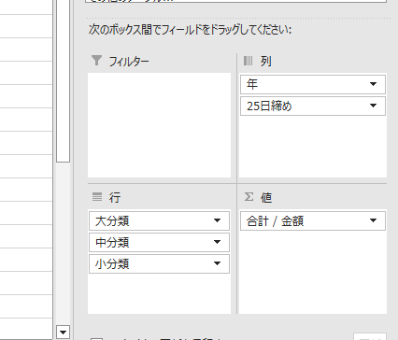398x340 pixels.
Task: Click the フィルター area heading
Action: pyautogui.click(x=129, y=62)
